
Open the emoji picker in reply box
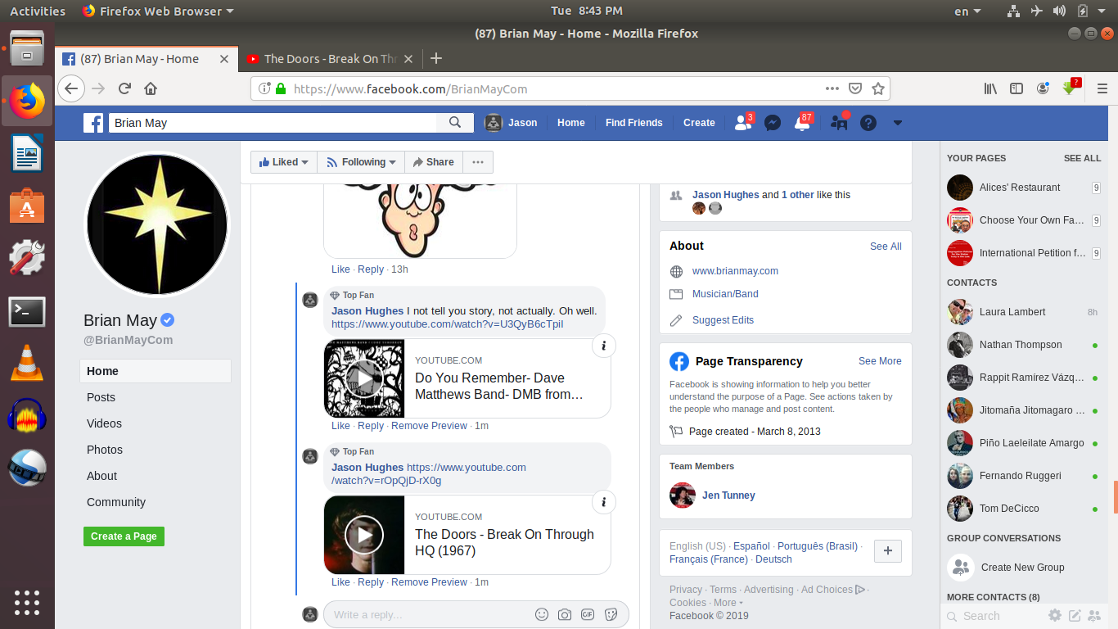pyautogui.click(x=542, y=614)
